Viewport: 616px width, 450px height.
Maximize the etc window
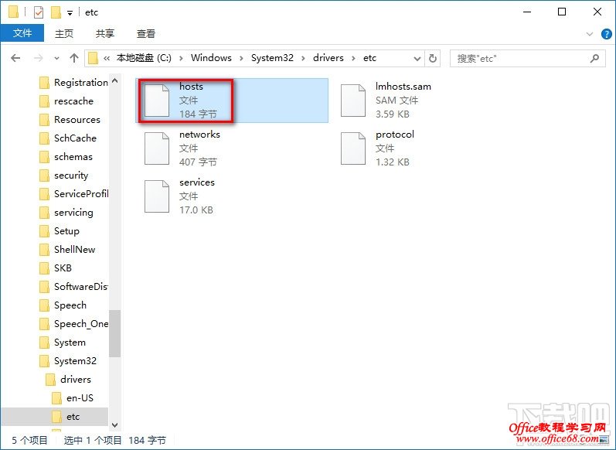[x=562, y=12]
